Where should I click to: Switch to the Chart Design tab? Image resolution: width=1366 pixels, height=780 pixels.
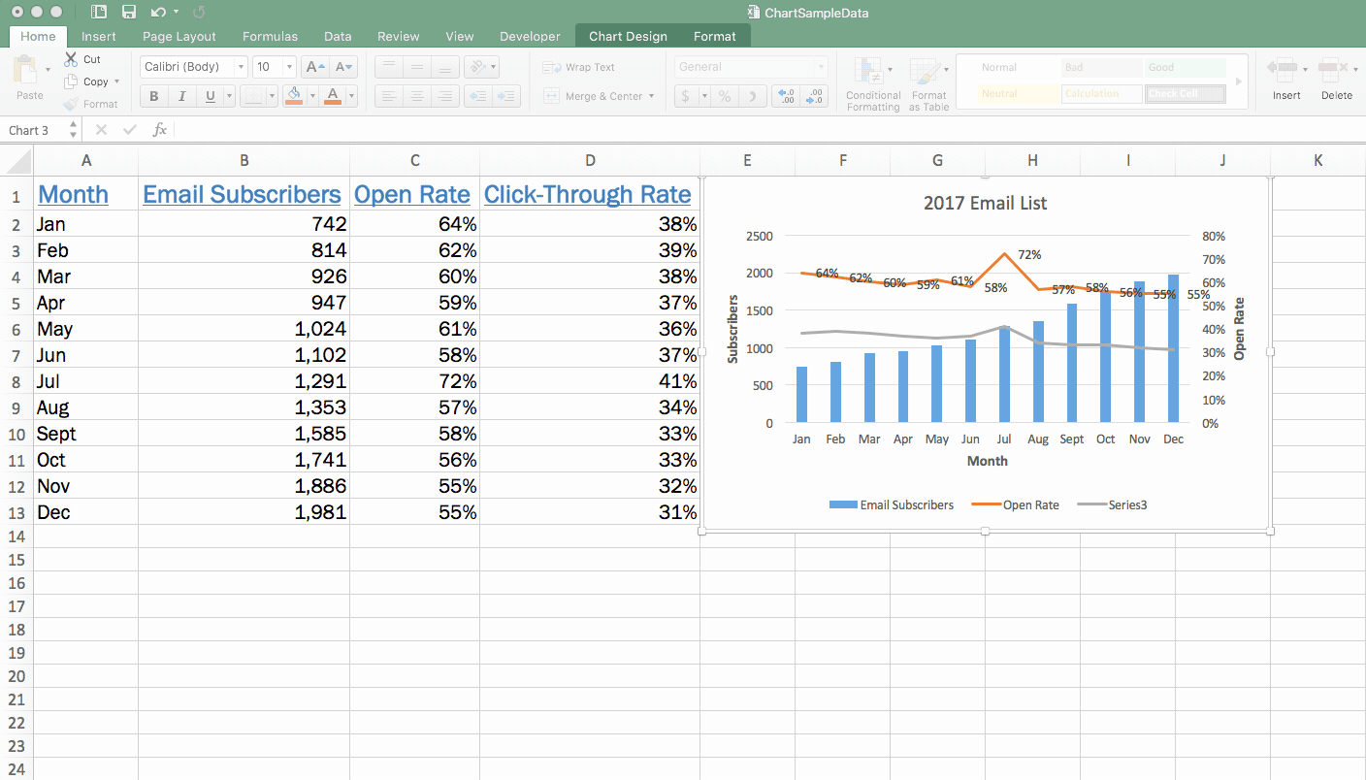[627, 36]
